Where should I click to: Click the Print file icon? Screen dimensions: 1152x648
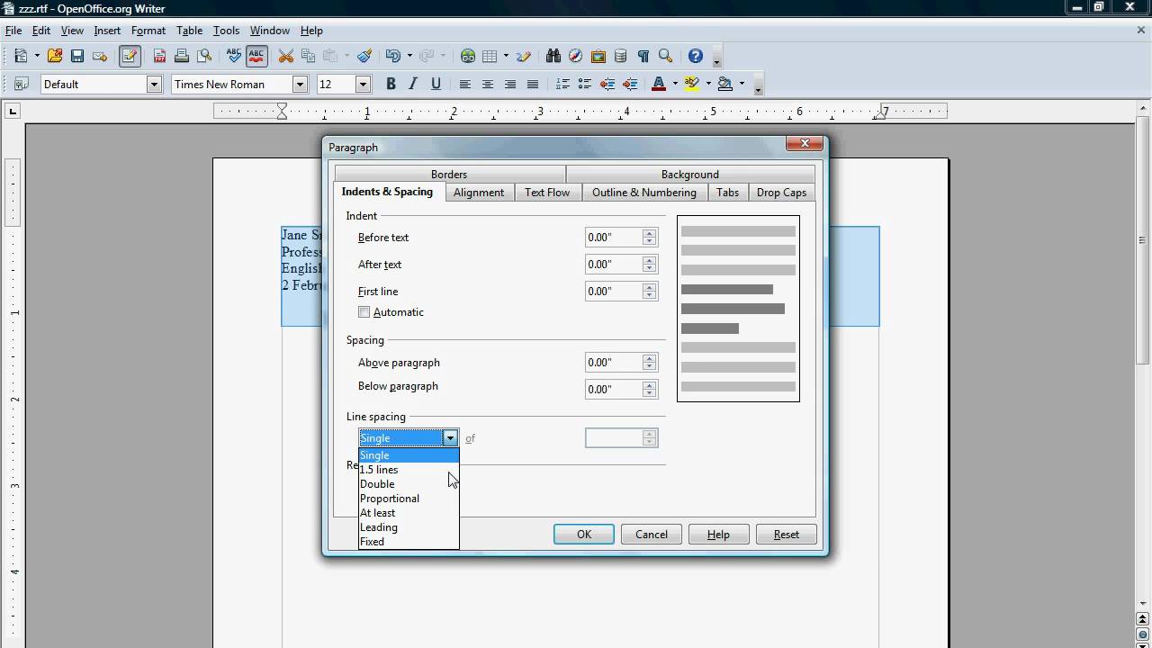point(182,56)
